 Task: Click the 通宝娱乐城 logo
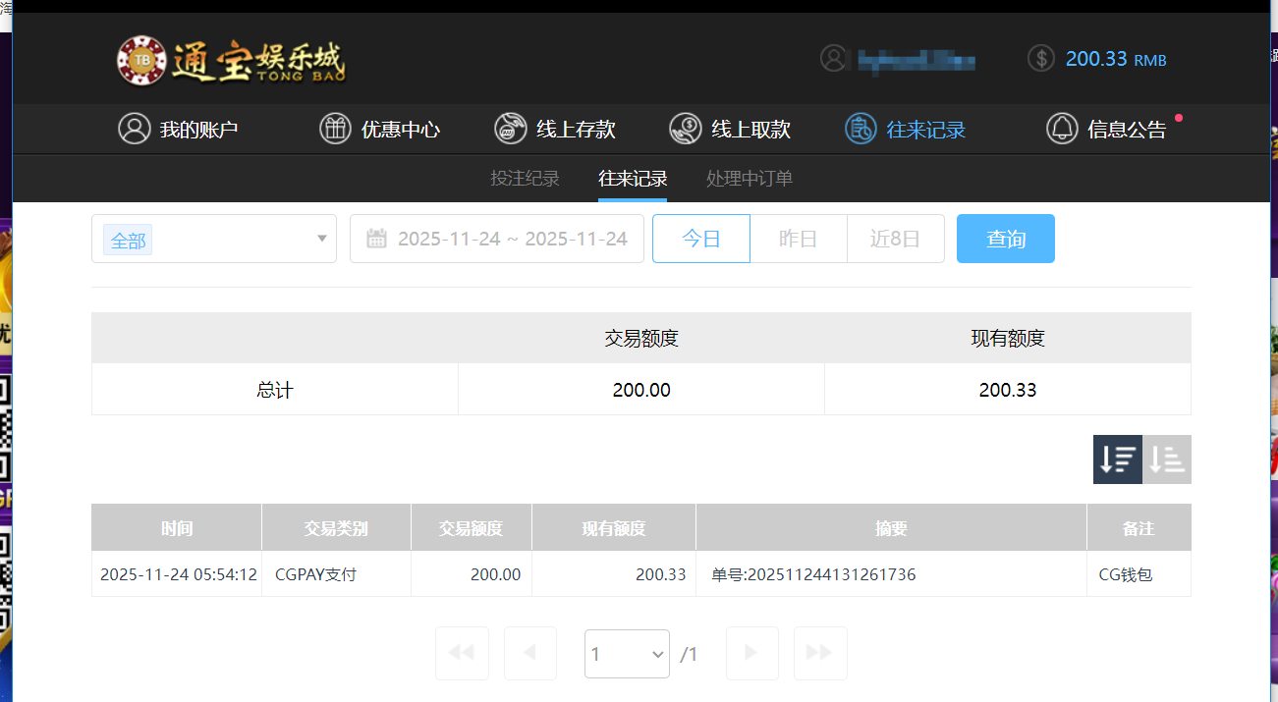232,57
